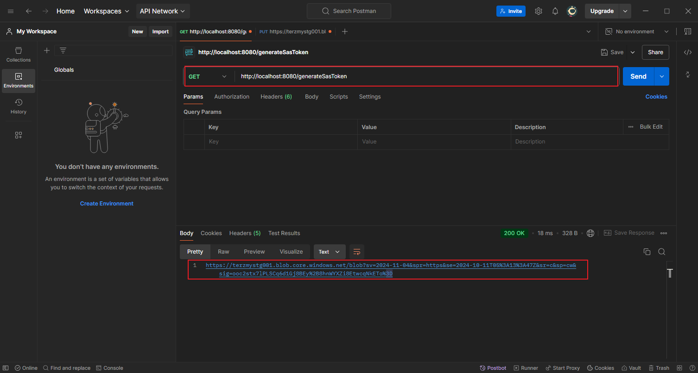Open the request Headers (6) tab
Image resolution: width=698 pixels, height=373 pixels.
coord(276,97)
